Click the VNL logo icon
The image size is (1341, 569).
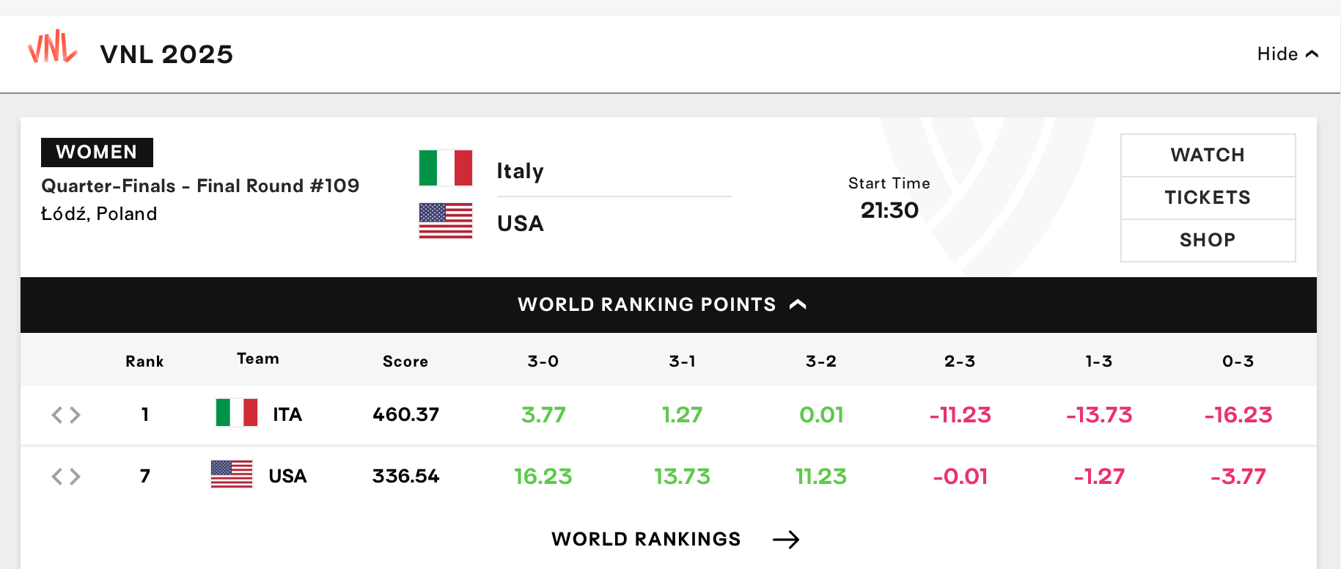[x=52, y=47]
